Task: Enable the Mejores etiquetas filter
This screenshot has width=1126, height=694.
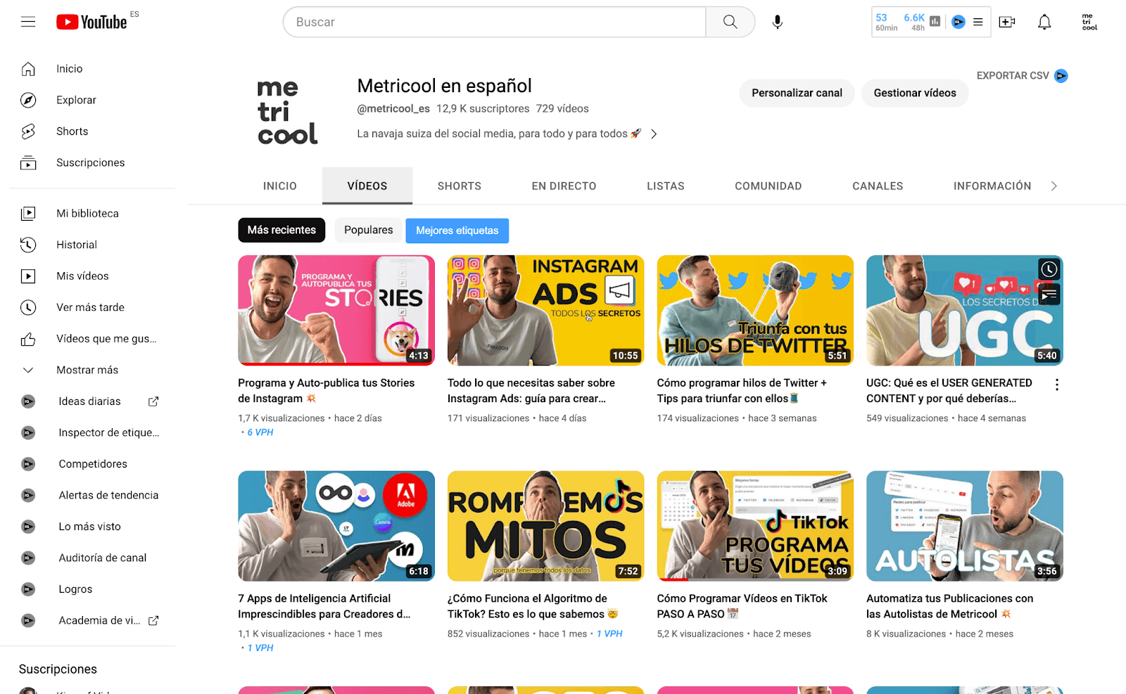Action: (x=457, y=230)
